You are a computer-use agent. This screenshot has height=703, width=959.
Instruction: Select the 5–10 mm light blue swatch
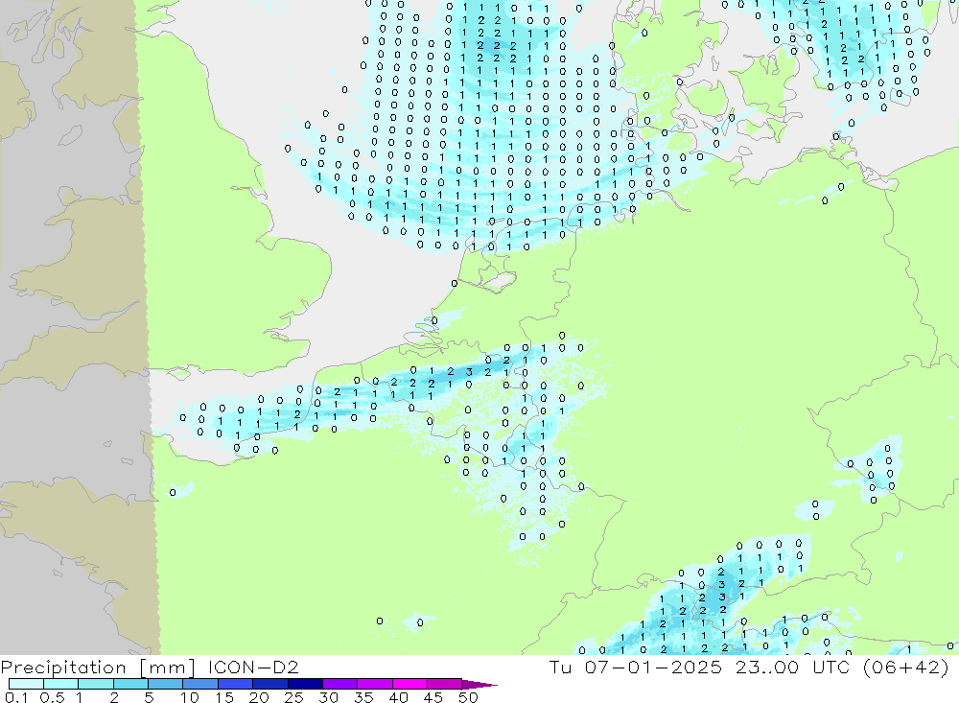(165, 684)
